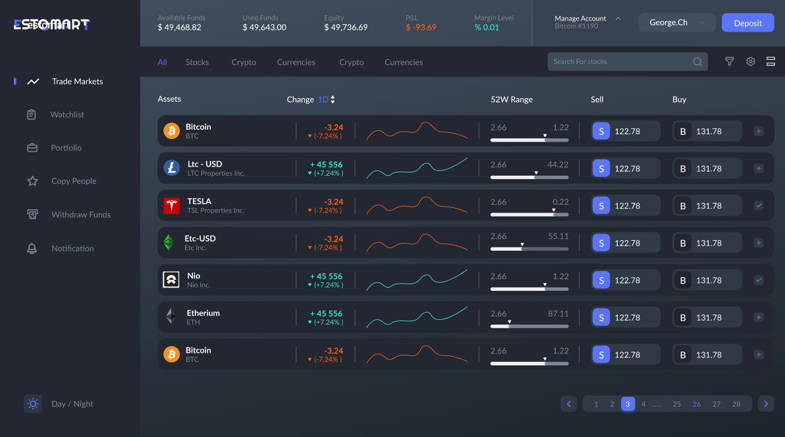Click the Notification bell icon
This screenshot has width=785, height=437.
pyautogui.click(x=32, y=248)
